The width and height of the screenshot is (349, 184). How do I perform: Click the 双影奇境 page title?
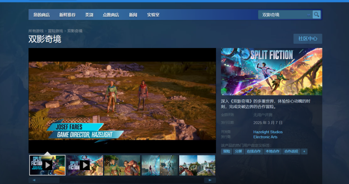pyautogui.click(x=45, y=39)
